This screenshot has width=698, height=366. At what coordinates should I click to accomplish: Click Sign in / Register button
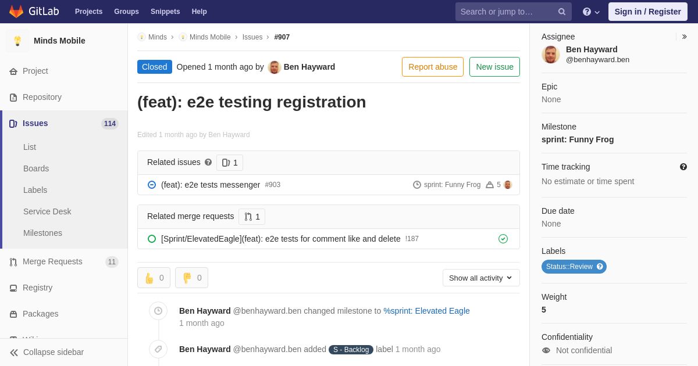tap(648, 12)
